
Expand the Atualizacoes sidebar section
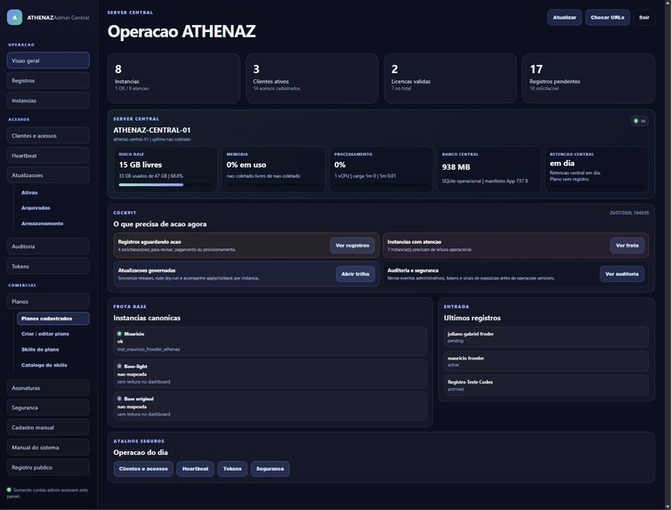point(48,175)
